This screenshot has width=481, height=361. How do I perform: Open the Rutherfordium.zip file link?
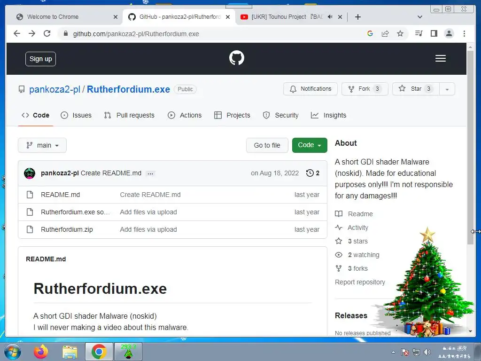tap(67, 229)
